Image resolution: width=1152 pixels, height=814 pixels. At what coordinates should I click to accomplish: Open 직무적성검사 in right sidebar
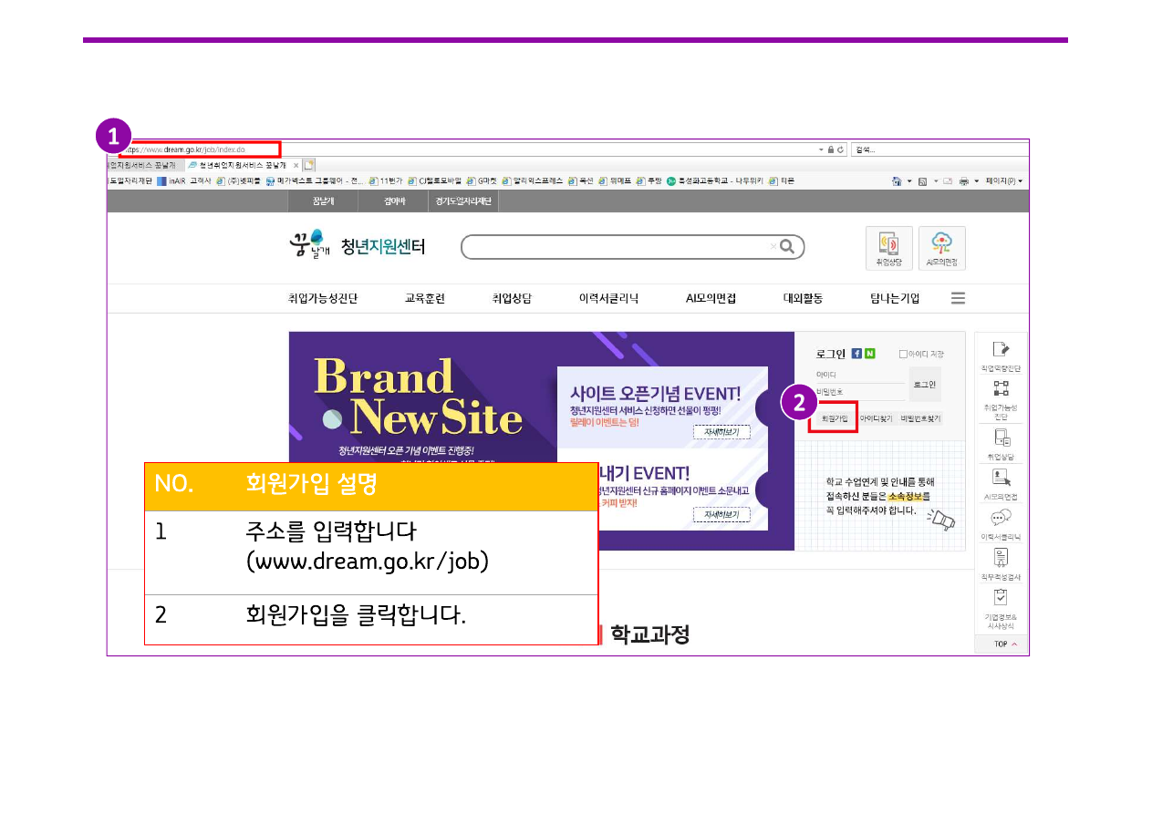[x=1001, y=563]
